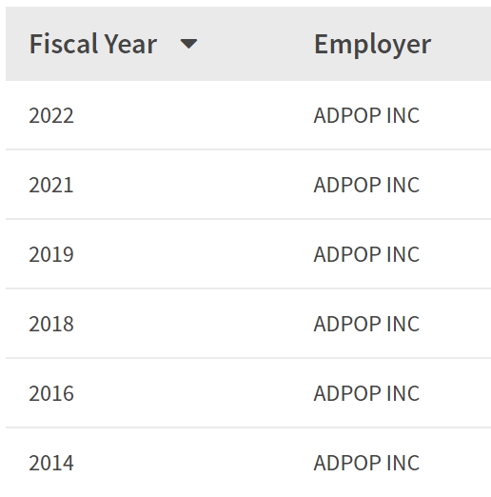
Task: Click ADPOP INC in the 2014 row
Action: click(366, 463)
